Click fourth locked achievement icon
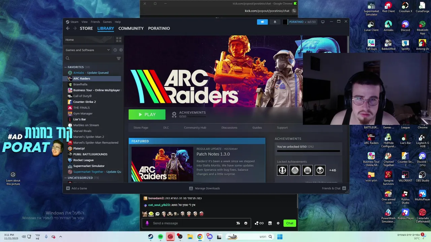431x242 pixels. tap(320, 170)
